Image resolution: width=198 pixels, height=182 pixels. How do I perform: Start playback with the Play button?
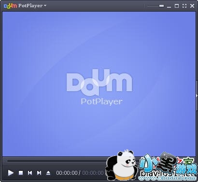(11, 173)
